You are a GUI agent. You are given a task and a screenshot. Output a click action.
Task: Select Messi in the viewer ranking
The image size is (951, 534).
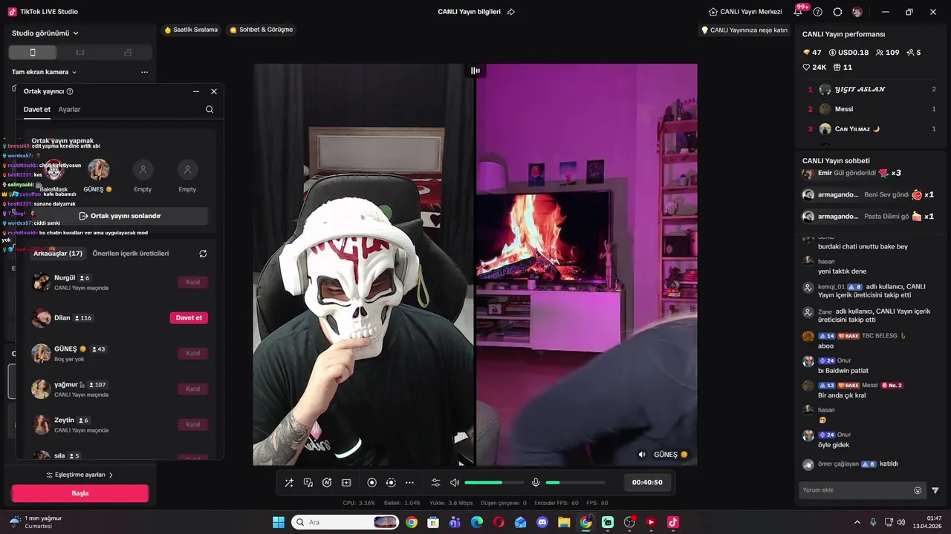872,109
